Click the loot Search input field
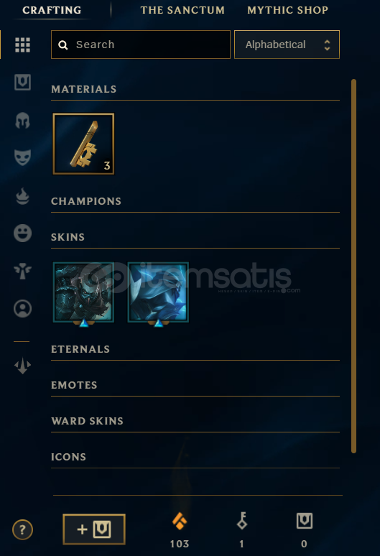 point(141,45)
